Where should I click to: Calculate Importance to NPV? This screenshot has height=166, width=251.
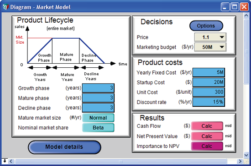[207, 146]
